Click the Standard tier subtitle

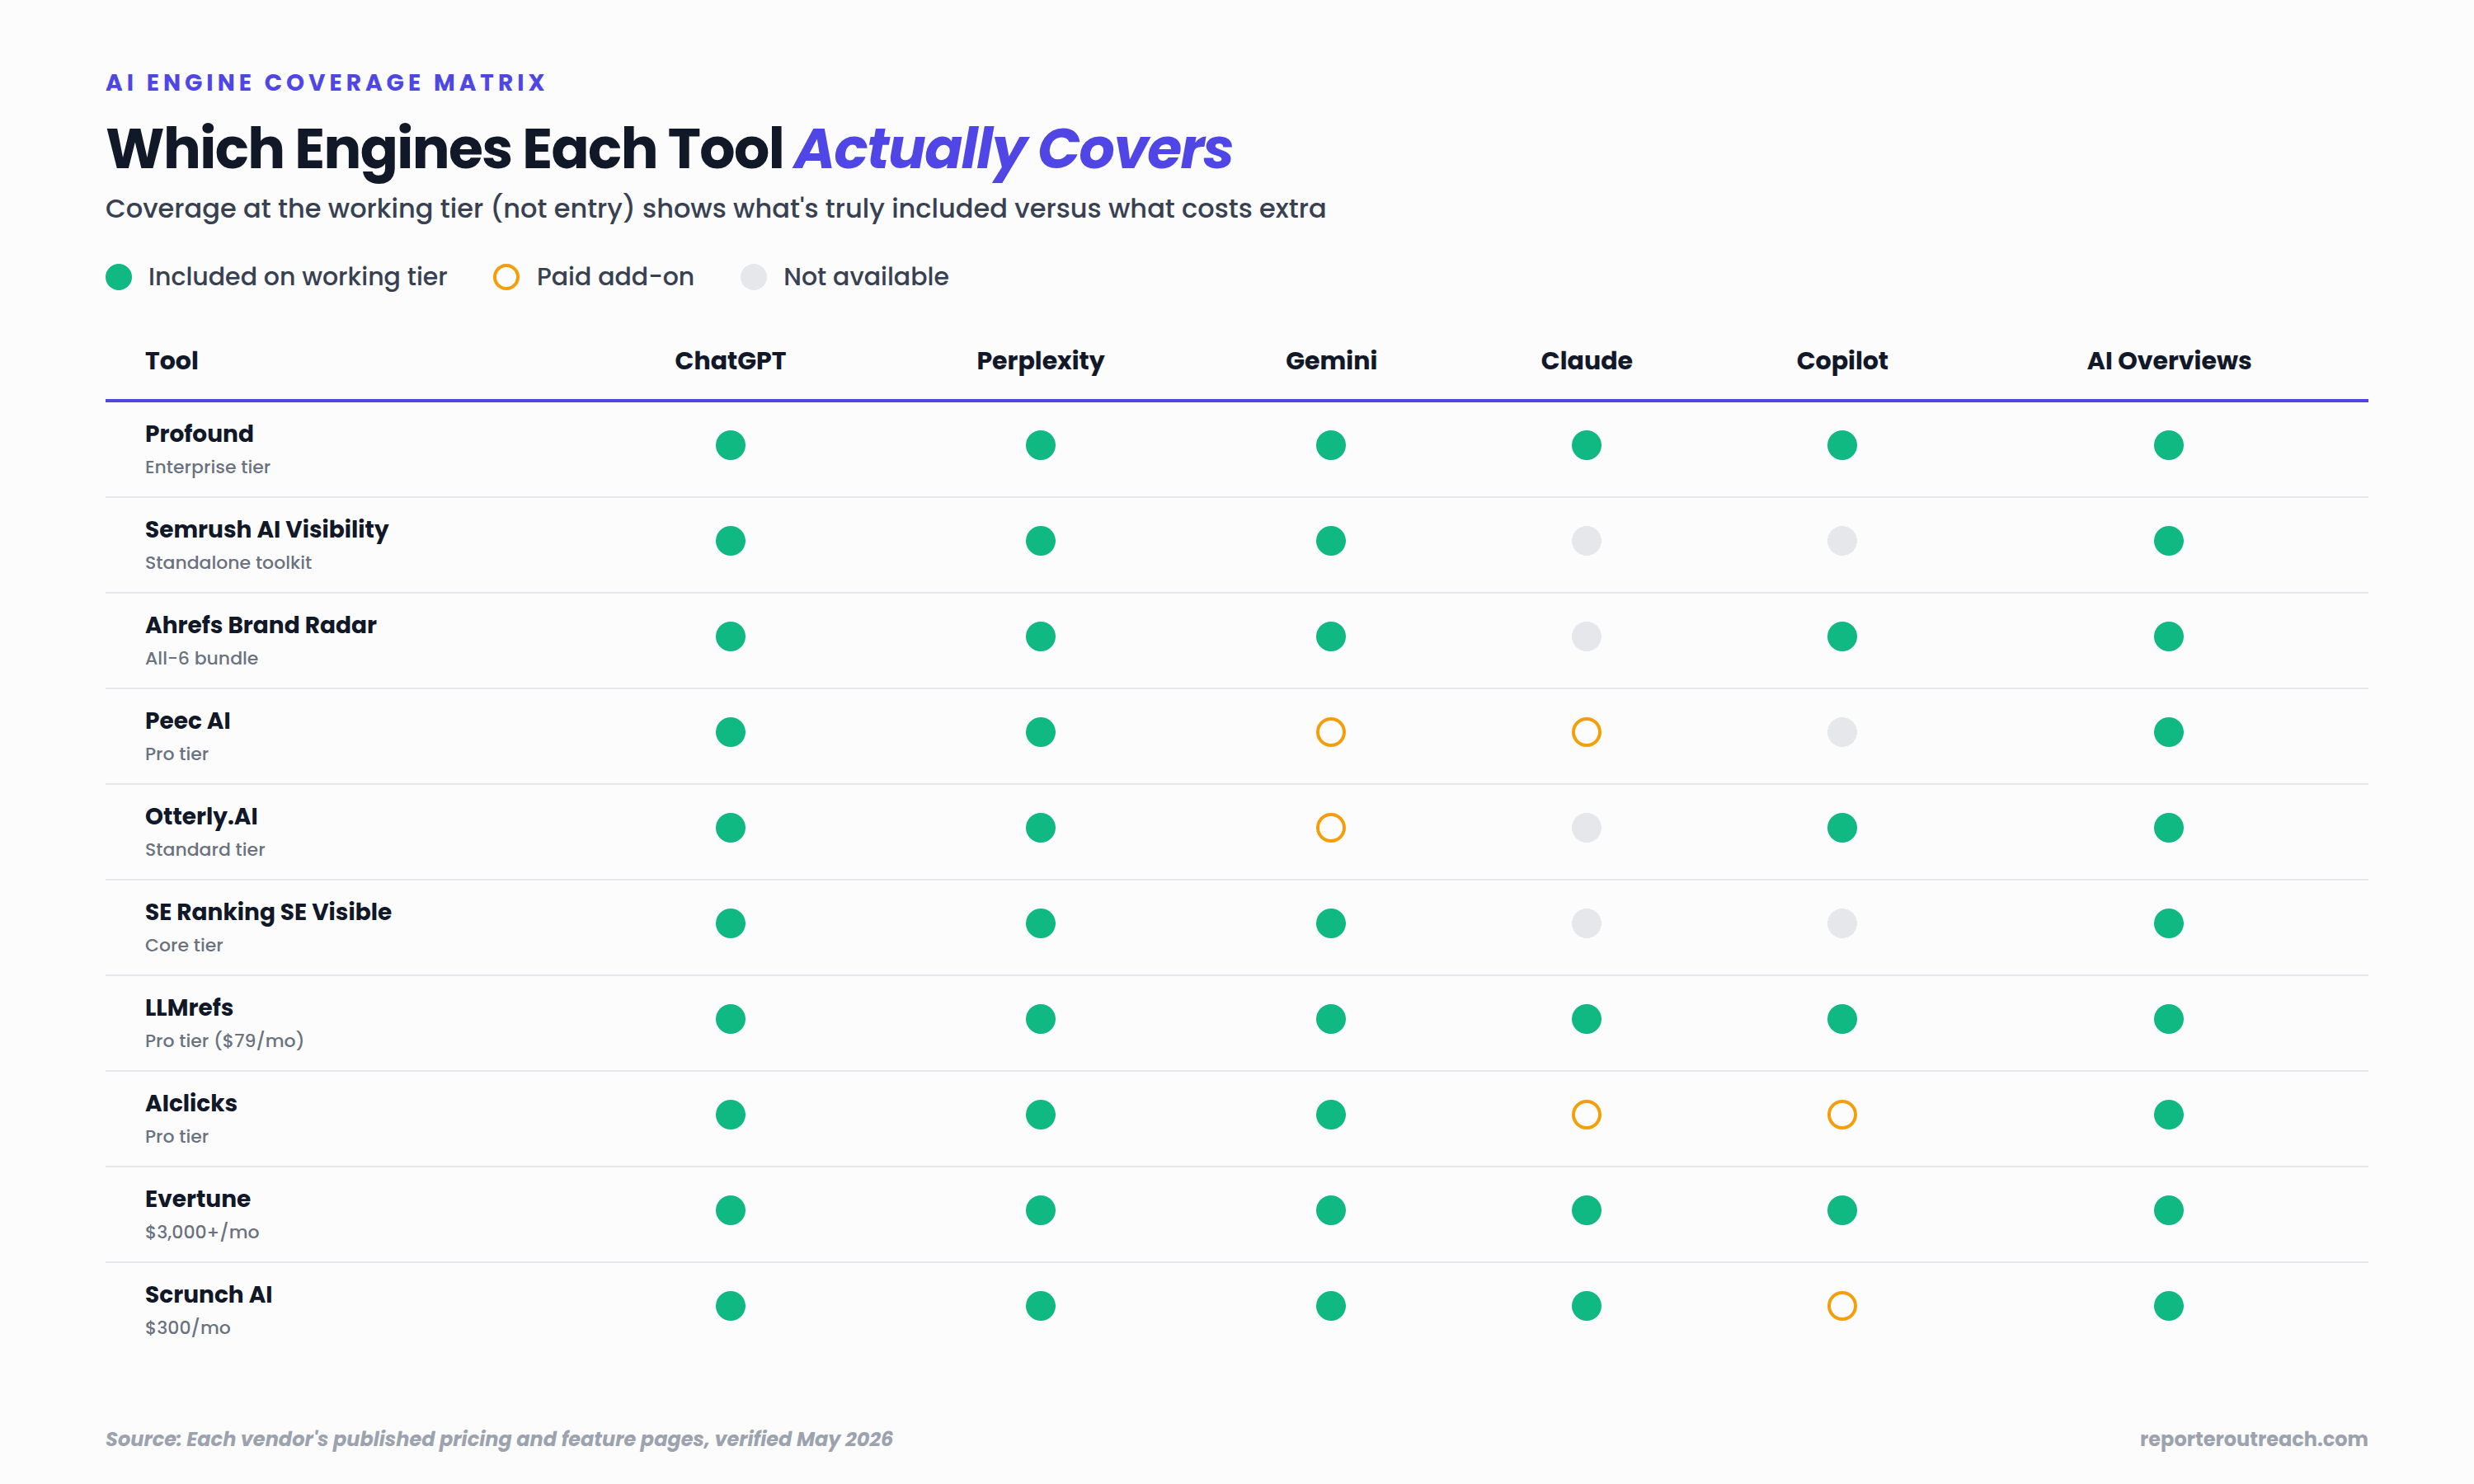pyautogui.click(x=205, y=850)
